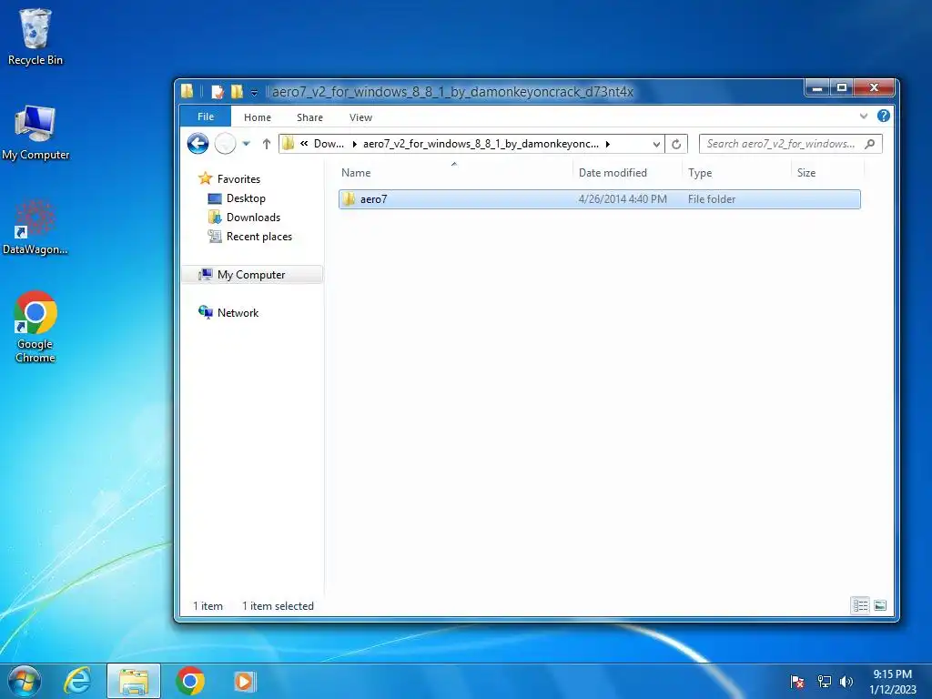Click Action Center flag tray icon
Screen dimensions: 932x699
(797, 682)
